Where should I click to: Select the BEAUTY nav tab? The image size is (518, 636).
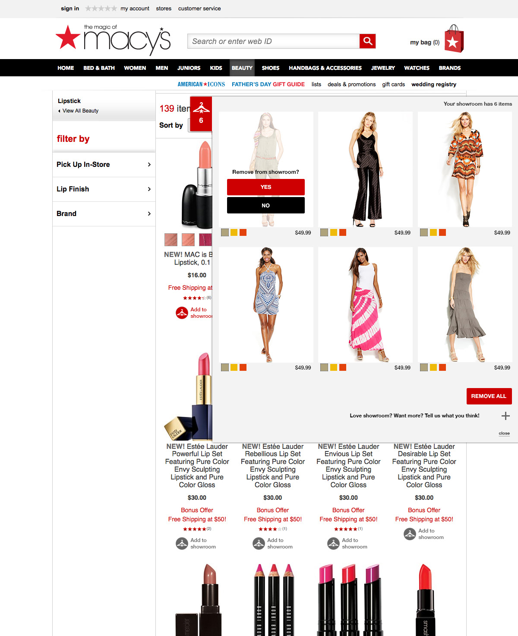point(242,68)
